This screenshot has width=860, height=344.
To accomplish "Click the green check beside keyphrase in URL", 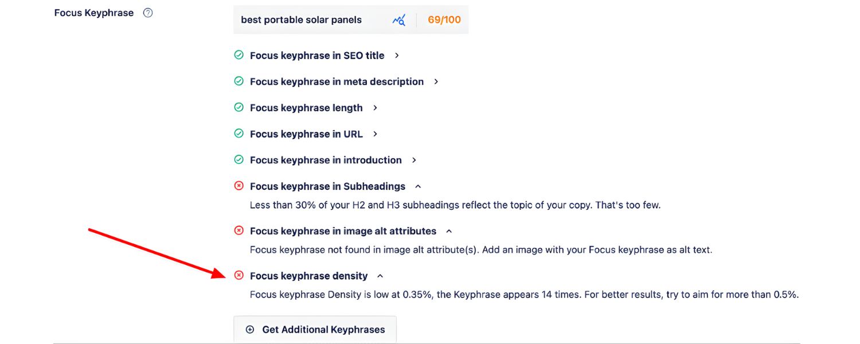I will 239,134.
